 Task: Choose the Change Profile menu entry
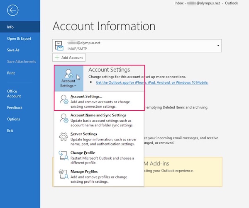99,157
